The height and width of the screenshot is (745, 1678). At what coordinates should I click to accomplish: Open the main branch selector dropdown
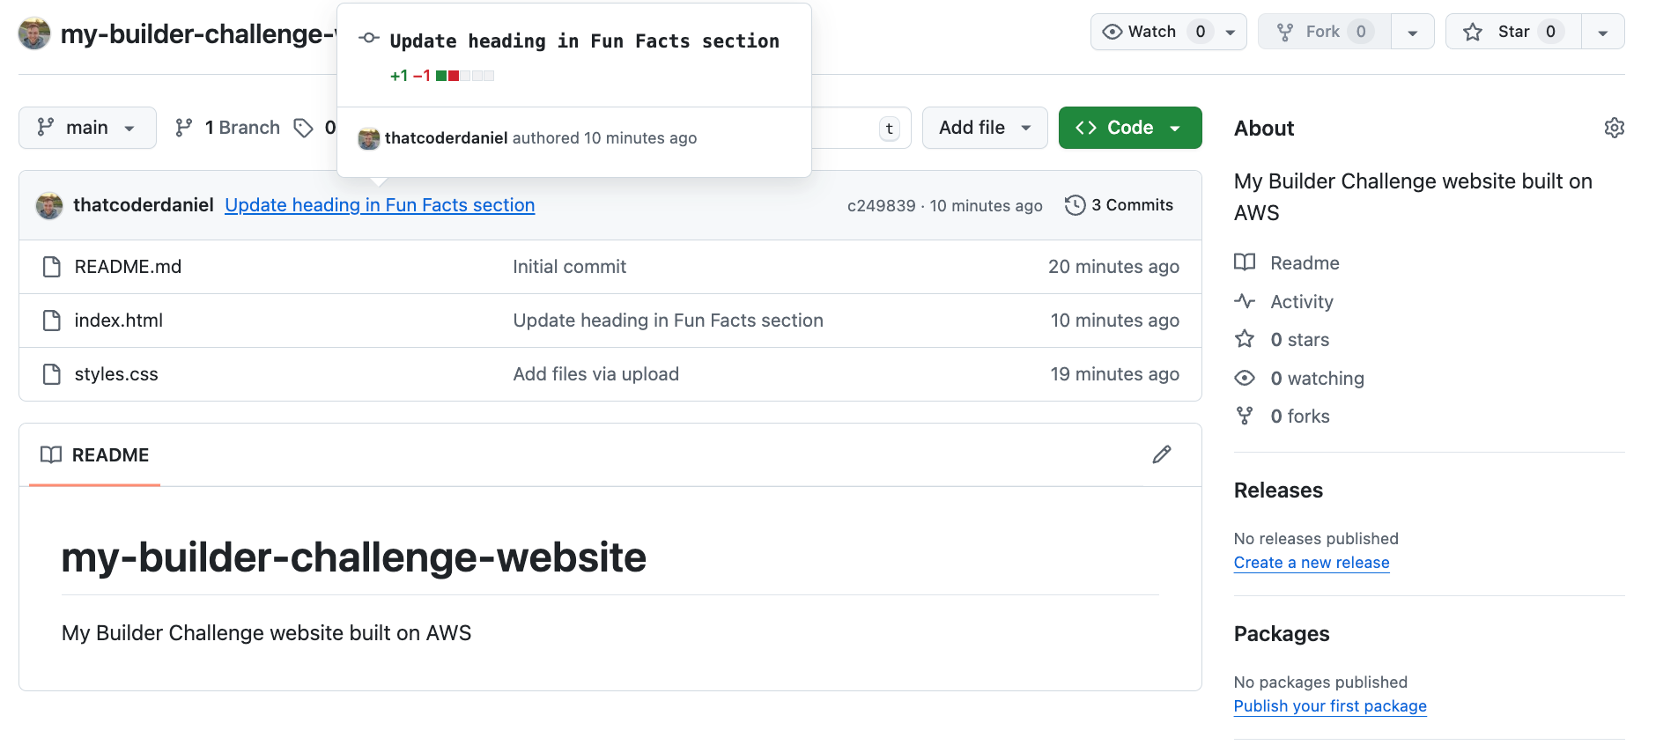click(87, 128)
